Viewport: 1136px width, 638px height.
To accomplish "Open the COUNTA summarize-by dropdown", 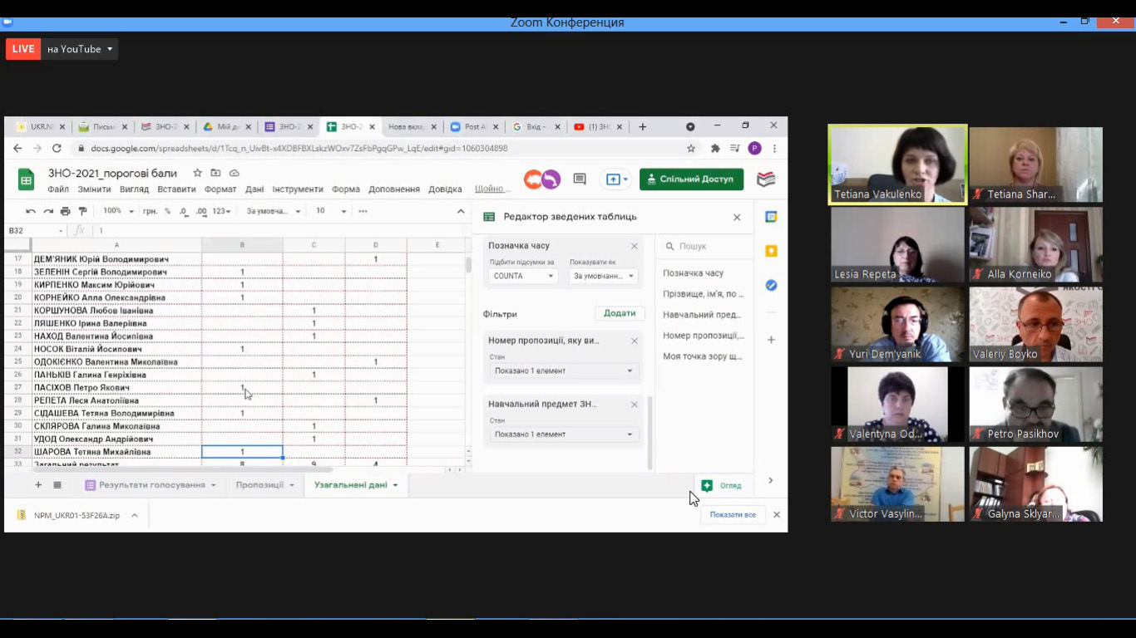I will [x=523, y=276].
